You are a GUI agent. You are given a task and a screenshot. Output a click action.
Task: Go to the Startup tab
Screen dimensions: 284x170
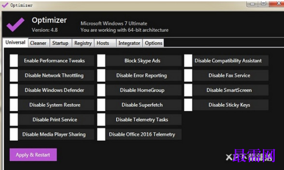60,43
